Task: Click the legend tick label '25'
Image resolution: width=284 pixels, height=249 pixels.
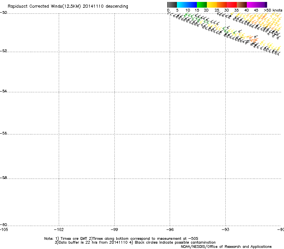Action: click(x=217, y=10)
